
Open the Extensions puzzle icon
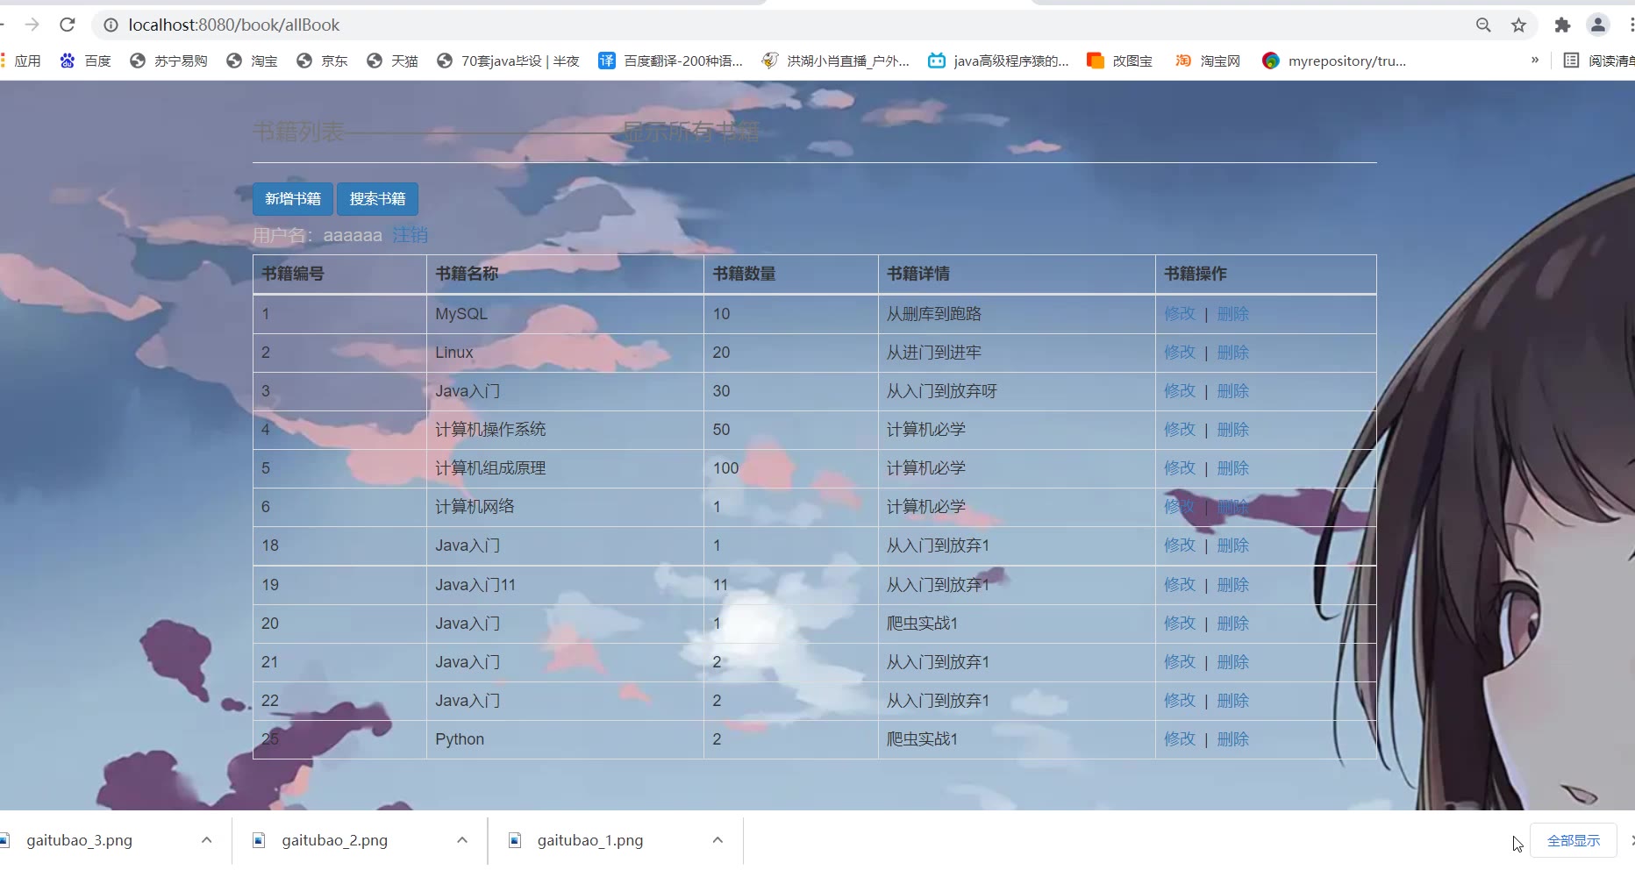(x=1562, y=25)
